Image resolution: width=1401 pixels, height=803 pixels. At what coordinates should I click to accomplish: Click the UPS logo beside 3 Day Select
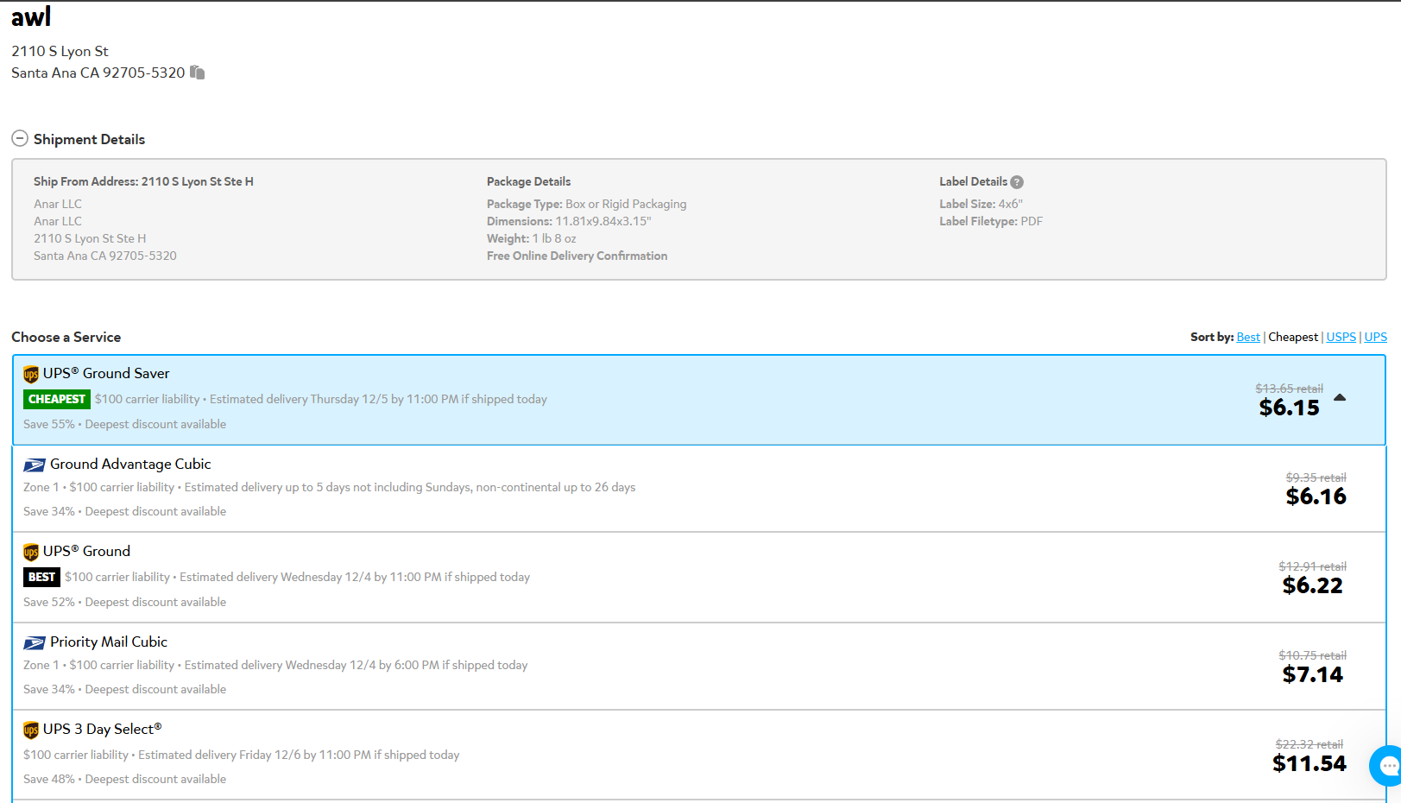click(x=31, y=730)
